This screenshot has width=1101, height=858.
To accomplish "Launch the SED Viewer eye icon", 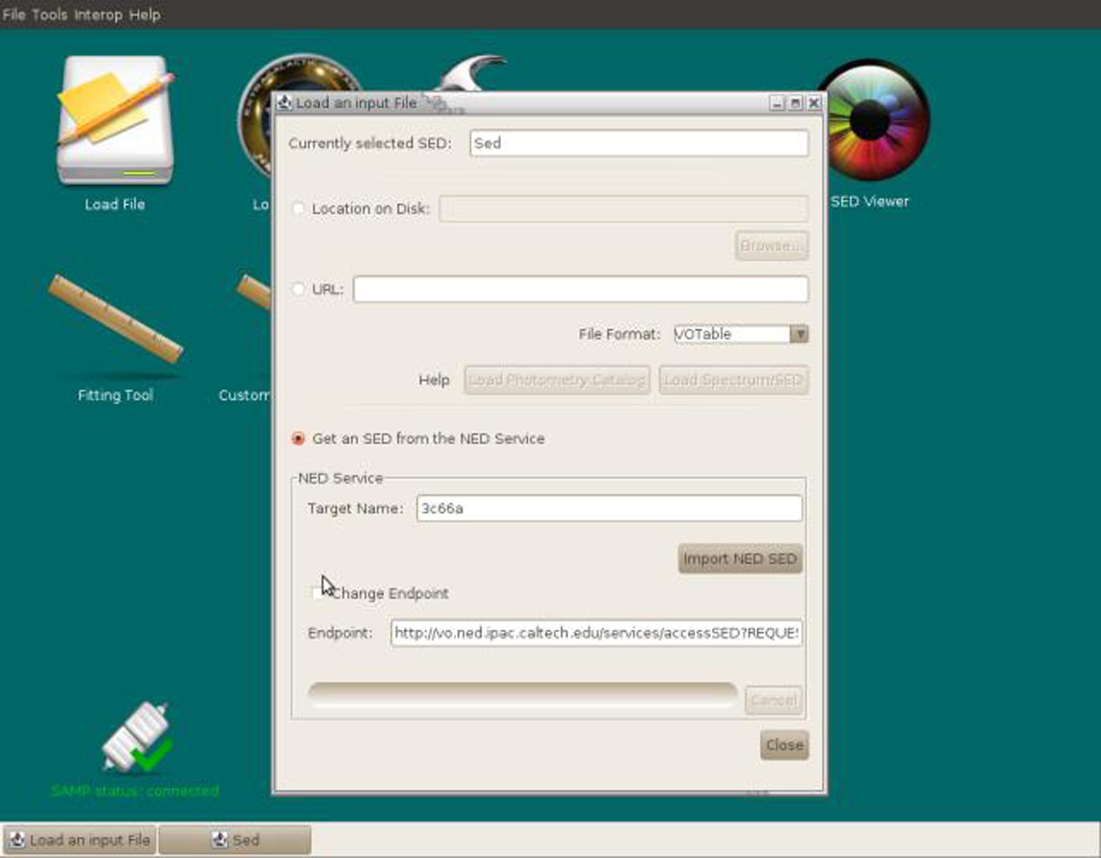I will click(870, 120).
